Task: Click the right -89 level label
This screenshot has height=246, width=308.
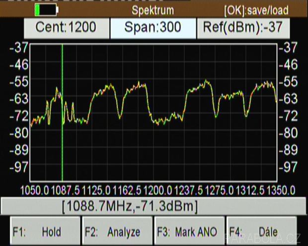Action: (288, 150)
